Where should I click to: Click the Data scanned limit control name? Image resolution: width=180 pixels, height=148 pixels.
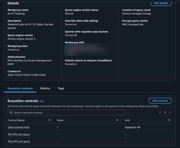click(19, 127)
